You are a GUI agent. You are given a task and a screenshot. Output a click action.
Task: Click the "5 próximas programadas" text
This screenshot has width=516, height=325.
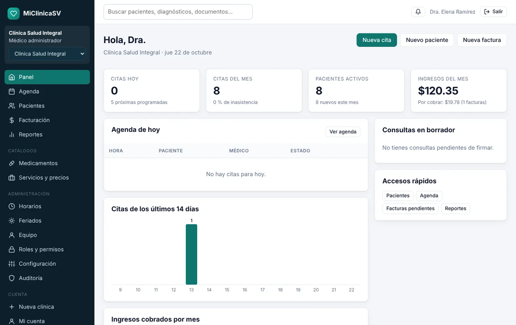[139, 102]
